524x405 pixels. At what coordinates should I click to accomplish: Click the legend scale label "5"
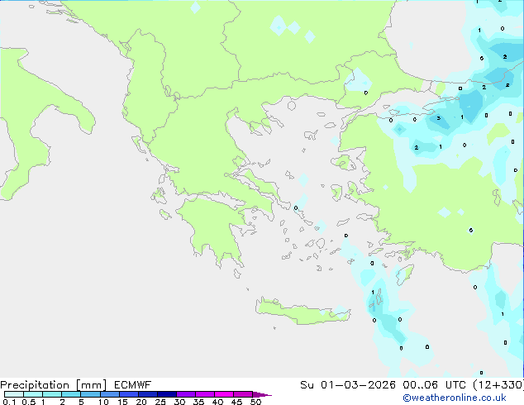81,402
